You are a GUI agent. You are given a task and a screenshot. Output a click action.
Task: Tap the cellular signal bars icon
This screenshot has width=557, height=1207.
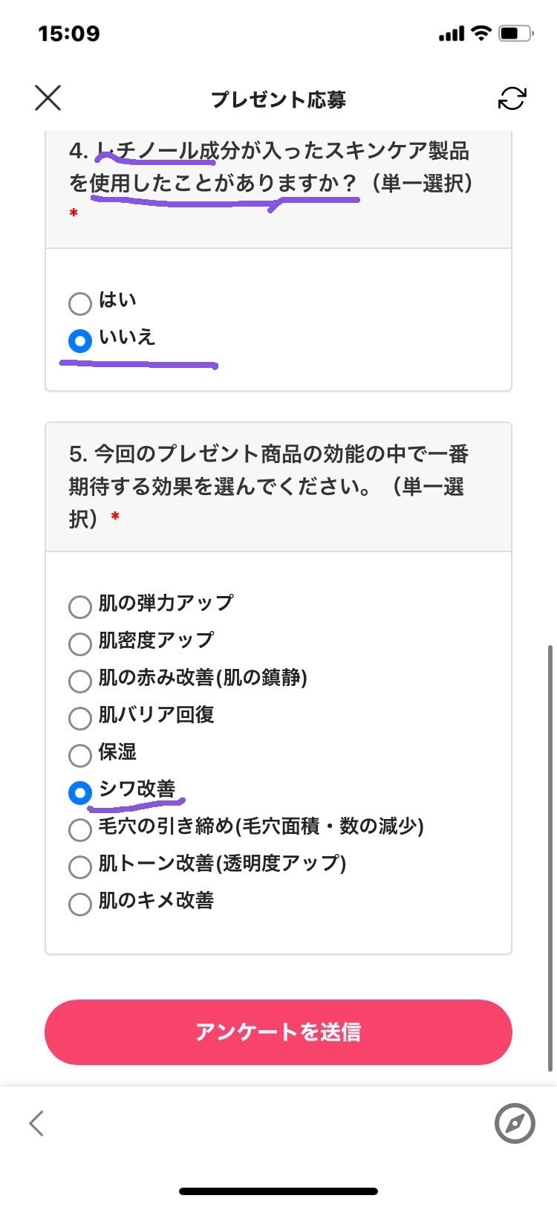[x=452, y=34]
